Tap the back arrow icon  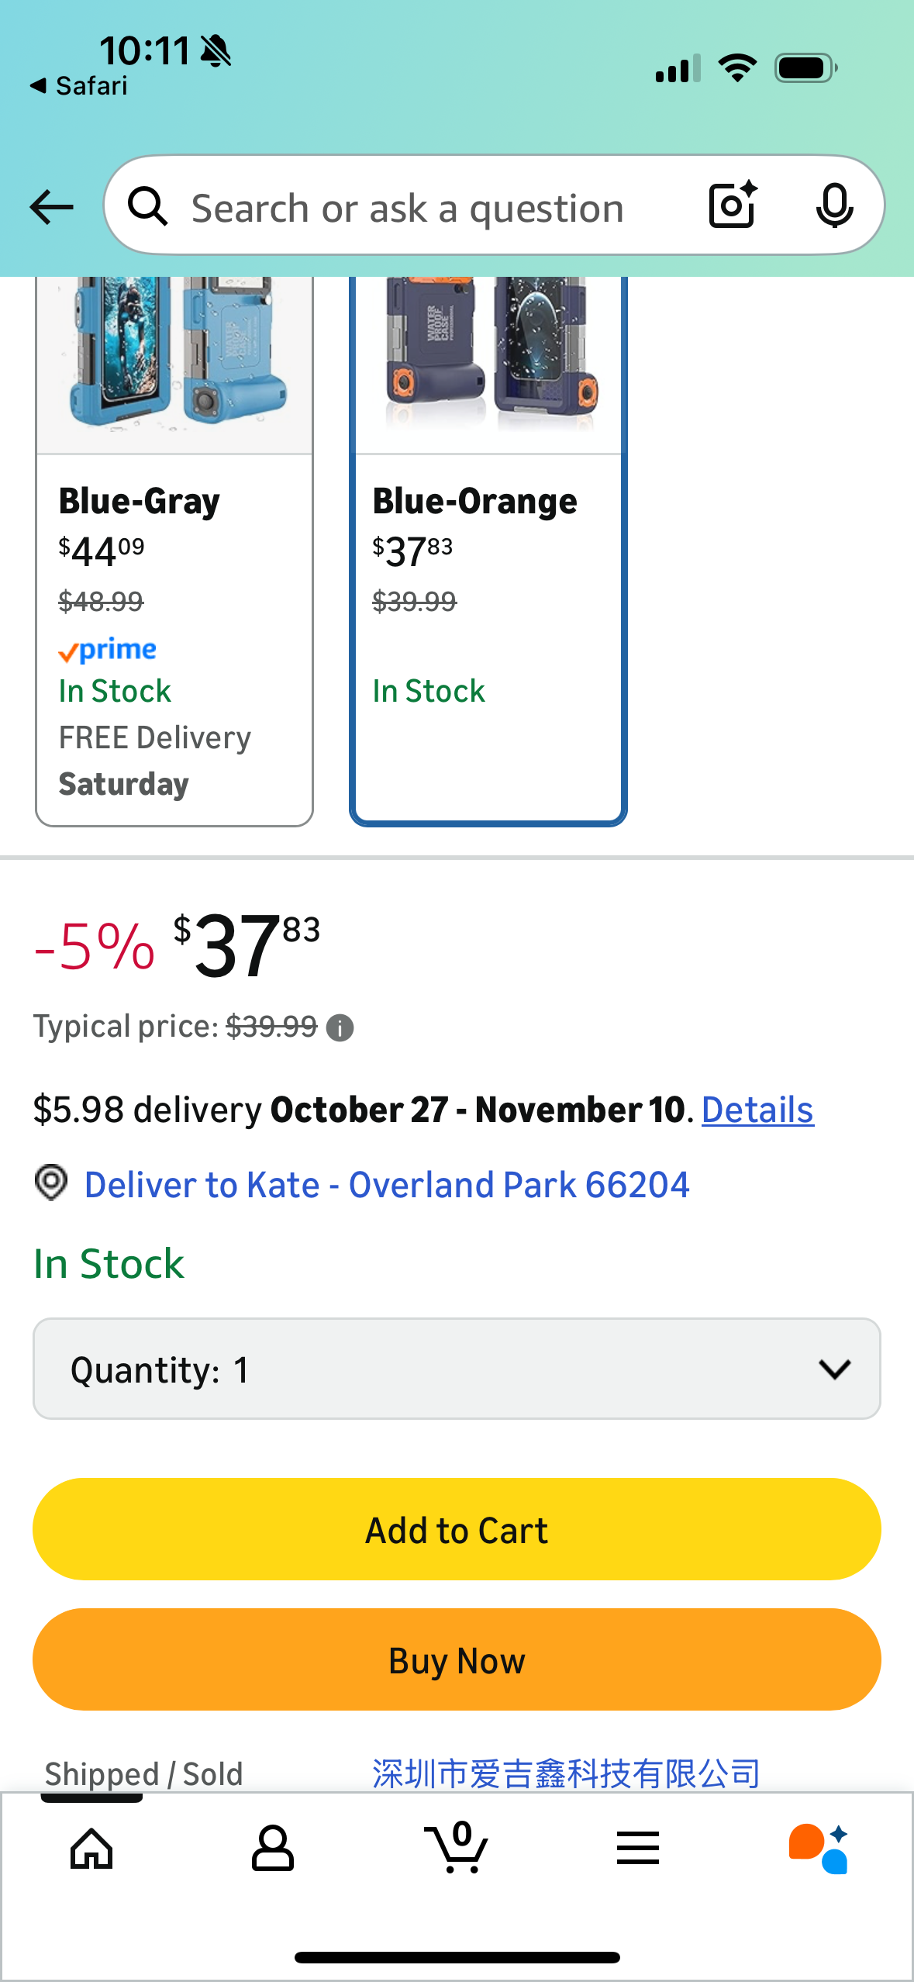pyautogui.click(x=51, y=207)
